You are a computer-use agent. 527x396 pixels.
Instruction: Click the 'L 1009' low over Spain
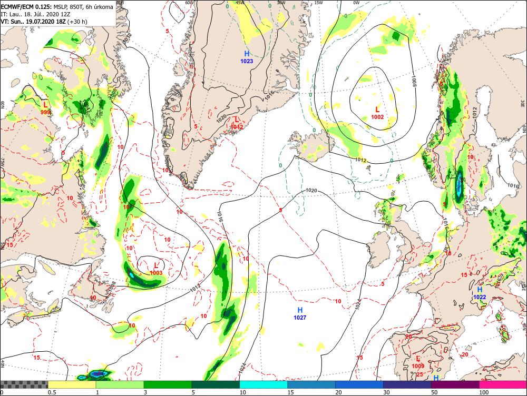point(418,362)
